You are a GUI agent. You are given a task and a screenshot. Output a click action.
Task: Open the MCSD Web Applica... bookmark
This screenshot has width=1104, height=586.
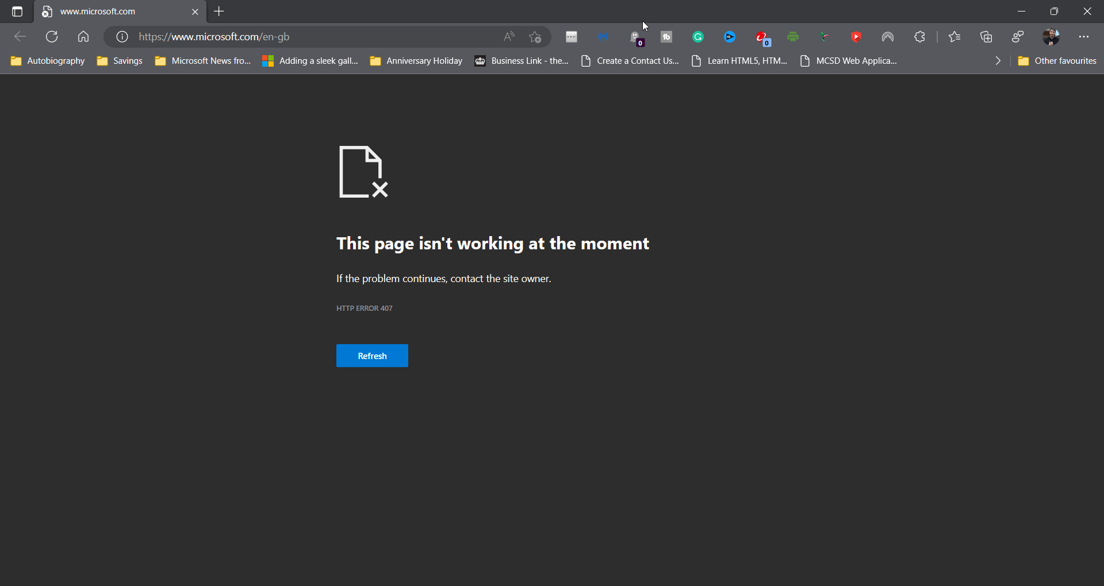848,61
